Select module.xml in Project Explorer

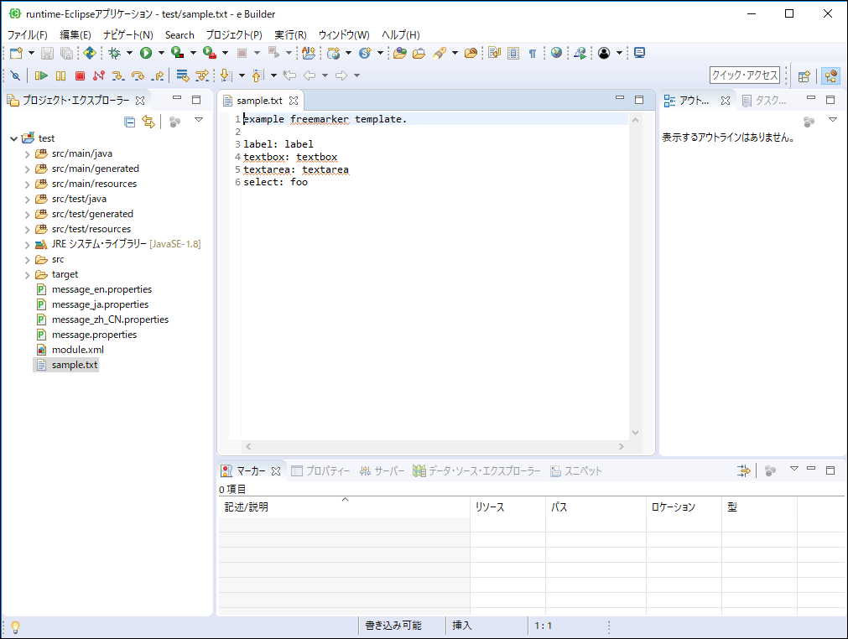coord(77,350)
